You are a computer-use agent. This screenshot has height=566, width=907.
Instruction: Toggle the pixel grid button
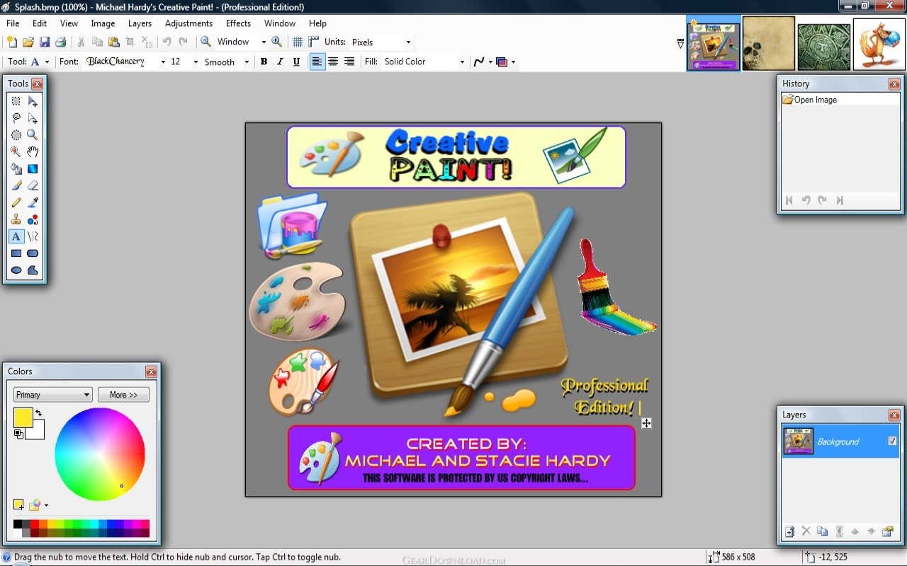point(298,42)
